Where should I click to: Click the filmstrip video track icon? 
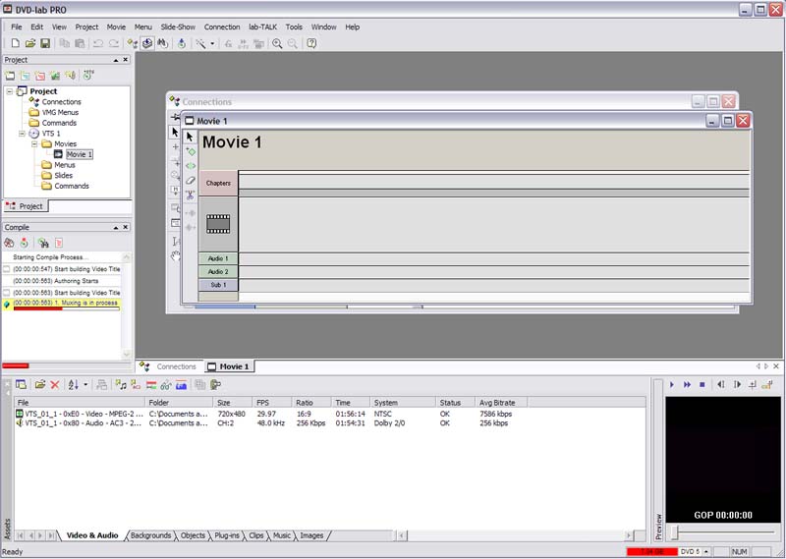pyautogui.click(x=218, y=224)
